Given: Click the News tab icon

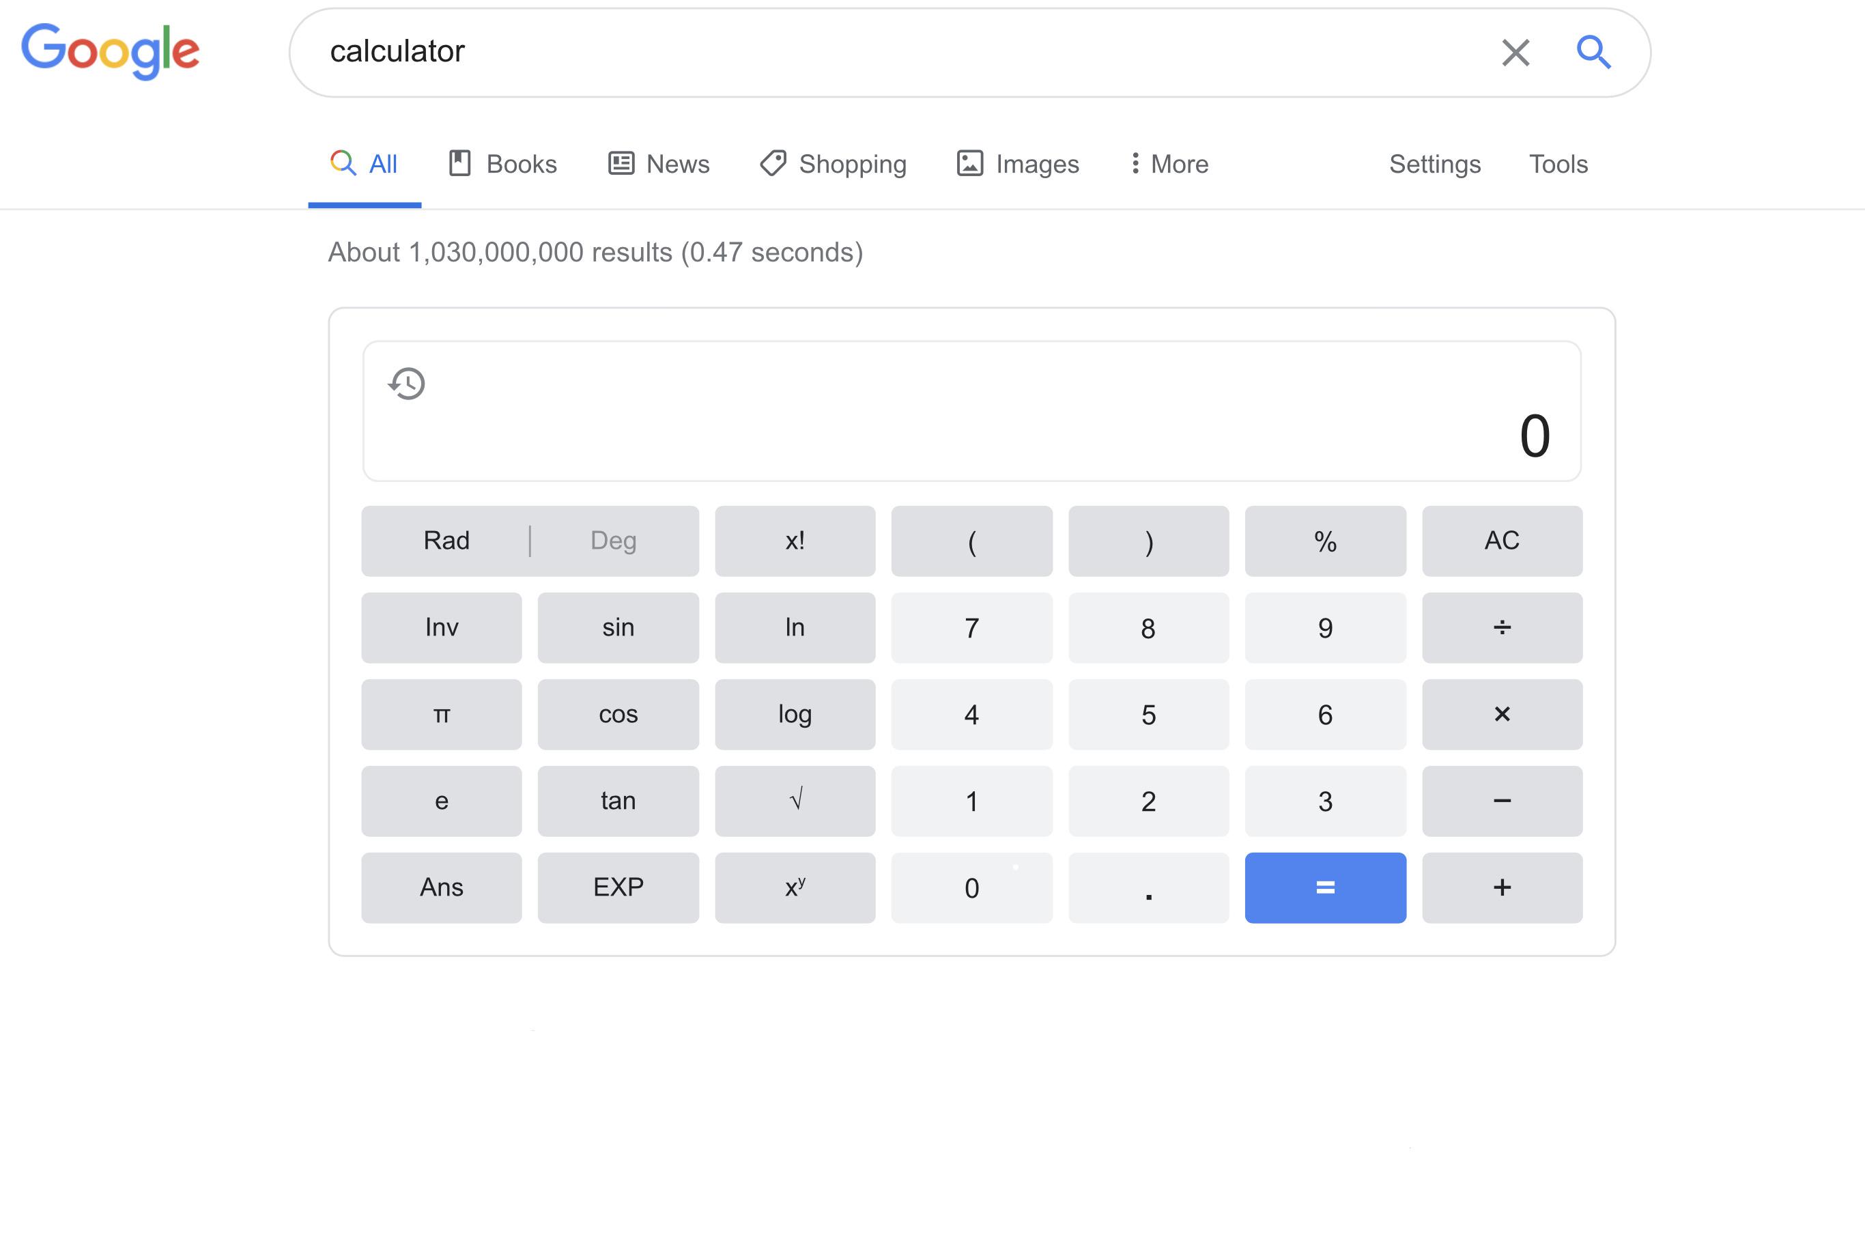Looking at the screenshot, I should [621, 163].
